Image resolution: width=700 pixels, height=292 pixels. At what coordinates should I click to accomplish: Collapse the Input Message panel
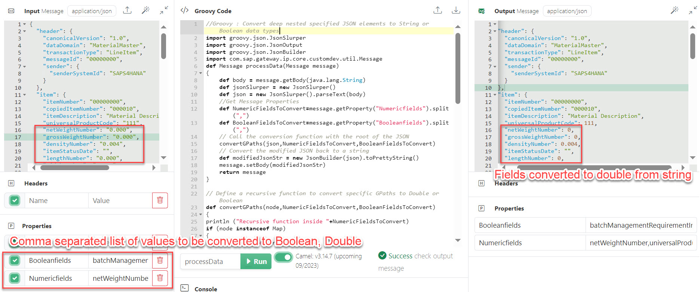tap(164, 10)
